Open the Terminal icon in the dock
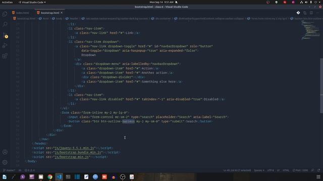This screenshot has width=323, height=181. click(68, 176)
